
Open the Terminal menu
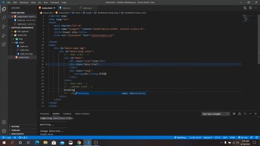click(54, 2)
